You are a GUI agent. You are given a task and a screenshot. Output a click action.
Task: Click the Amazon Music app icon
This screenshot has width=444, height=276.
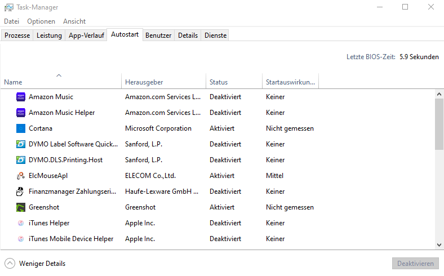[x=21, y=97]
